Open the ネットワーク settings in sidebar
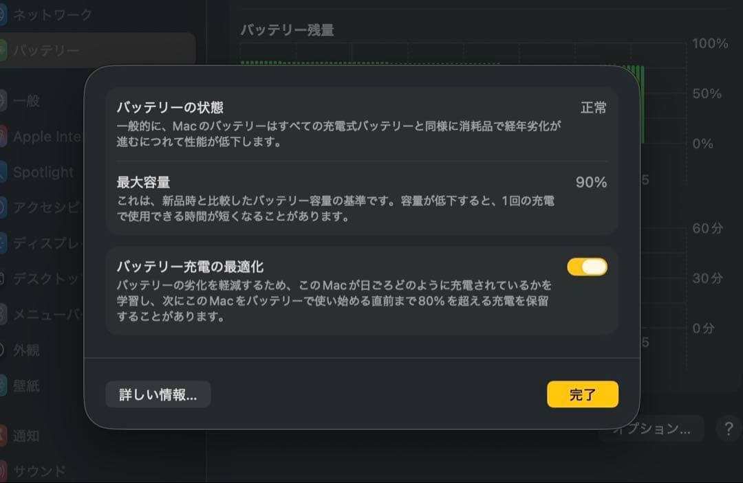The height and width of the screenshot is (483, 743). point(52,14)
